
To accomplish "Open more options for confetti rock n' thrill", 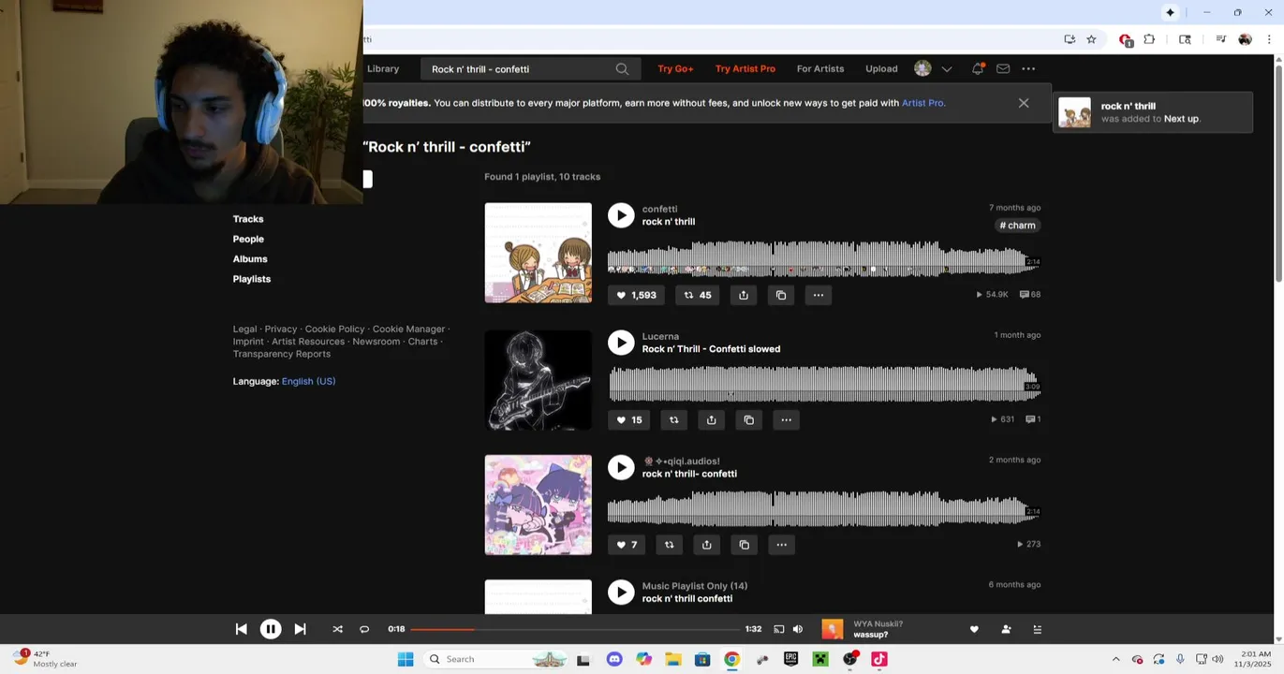I will click(x=819, y=295).
